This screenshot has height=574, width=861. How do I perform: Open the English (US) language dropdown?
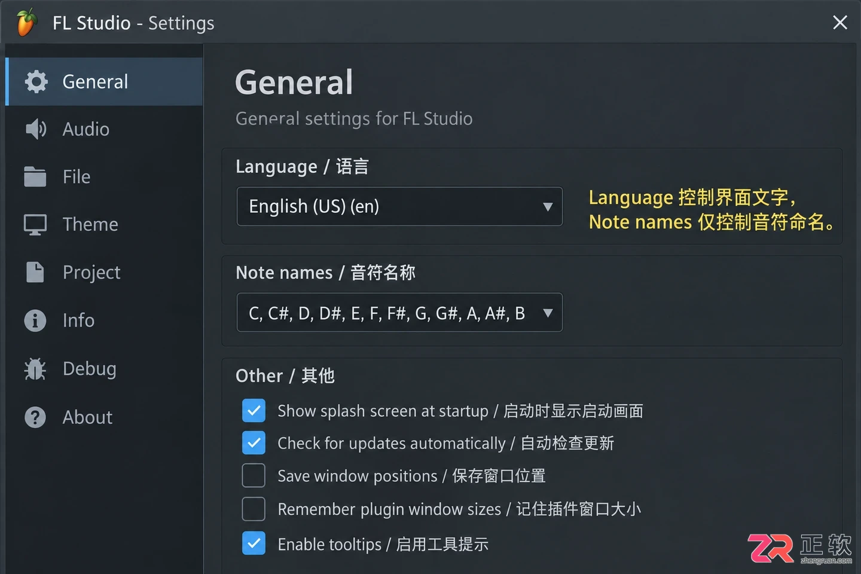coord(399,206)
